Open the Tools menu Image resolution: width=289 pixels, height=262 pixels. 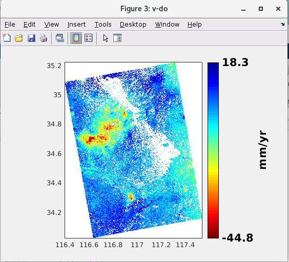pos(103,25)
